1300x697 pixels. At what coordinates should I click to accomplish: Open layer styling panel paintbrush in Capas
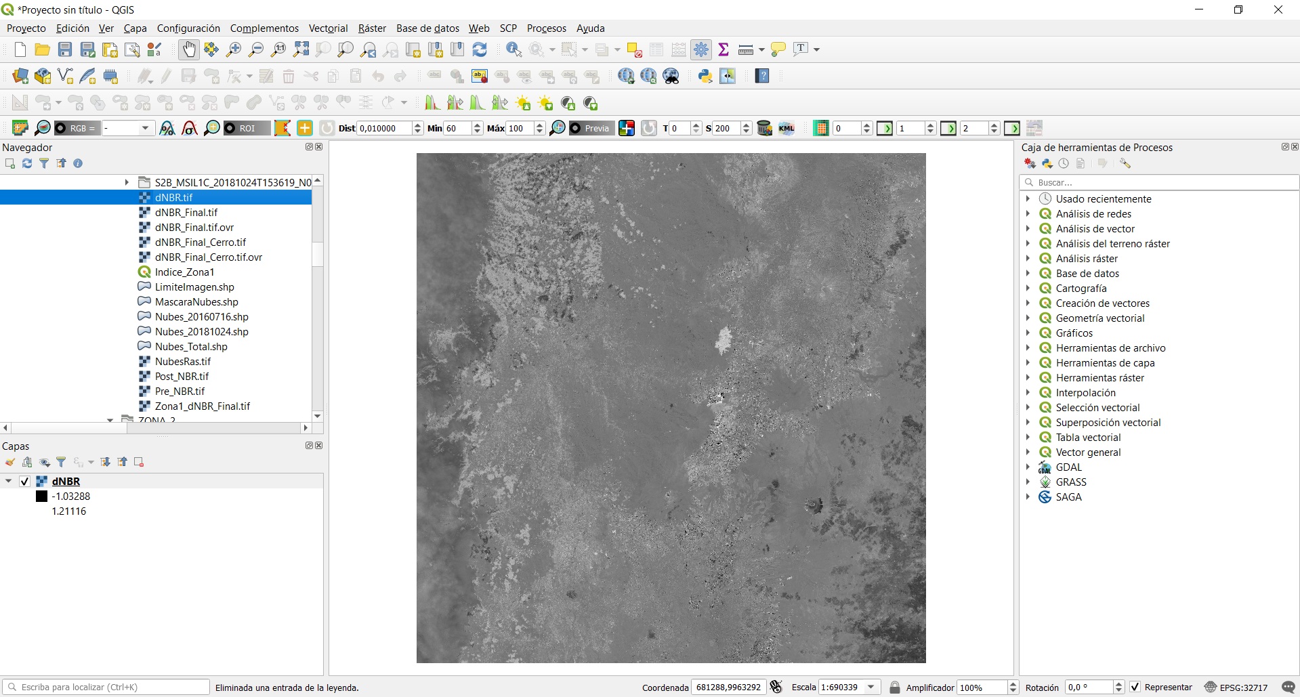10,462
